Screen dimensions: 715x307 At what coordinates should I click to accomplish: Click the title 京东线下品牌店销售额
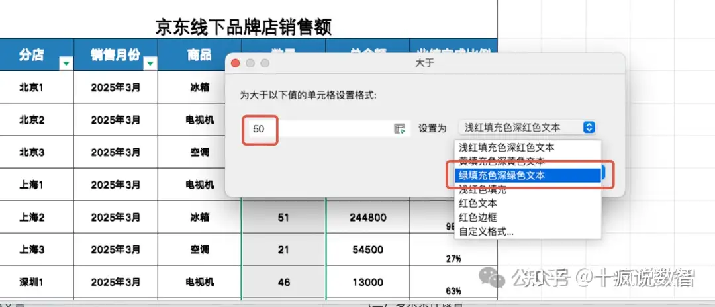[244, 27]
